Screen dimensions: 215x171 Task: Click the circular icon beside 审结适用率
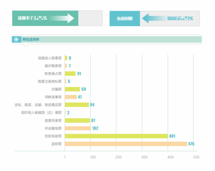tap(16, 40)
